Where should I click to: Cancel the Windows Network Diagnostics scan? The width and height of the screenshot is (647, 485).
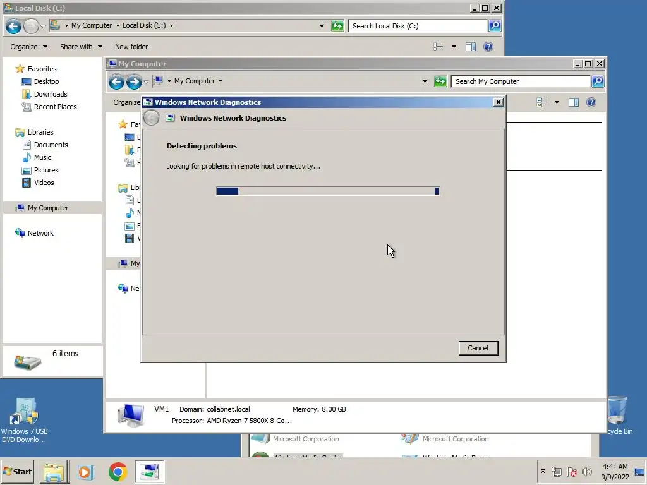coord(478,348)
